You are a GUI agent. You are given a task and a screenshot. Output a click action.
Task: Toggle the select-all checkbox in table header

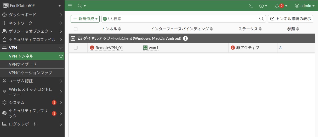76,29
